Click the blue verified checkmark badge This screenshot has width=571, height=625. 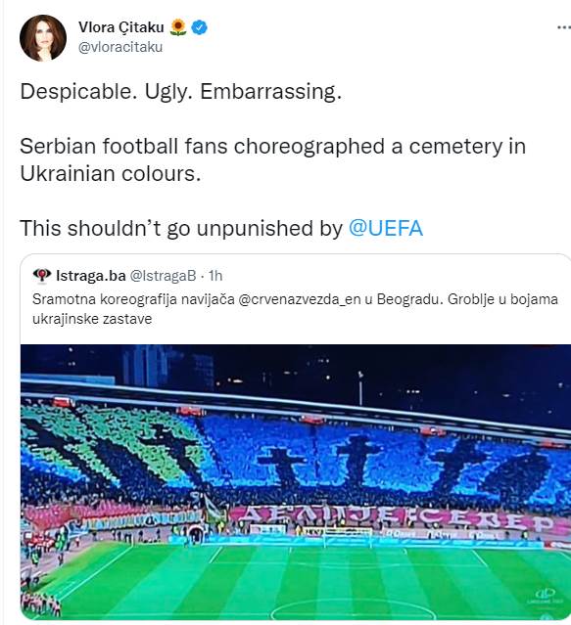pos(199,27)
